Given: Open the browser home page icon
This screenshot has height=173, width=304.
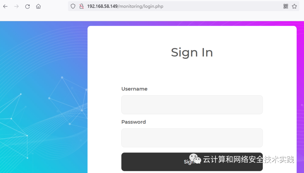Looking at the screenshot, I should click(x=38, y=6).
